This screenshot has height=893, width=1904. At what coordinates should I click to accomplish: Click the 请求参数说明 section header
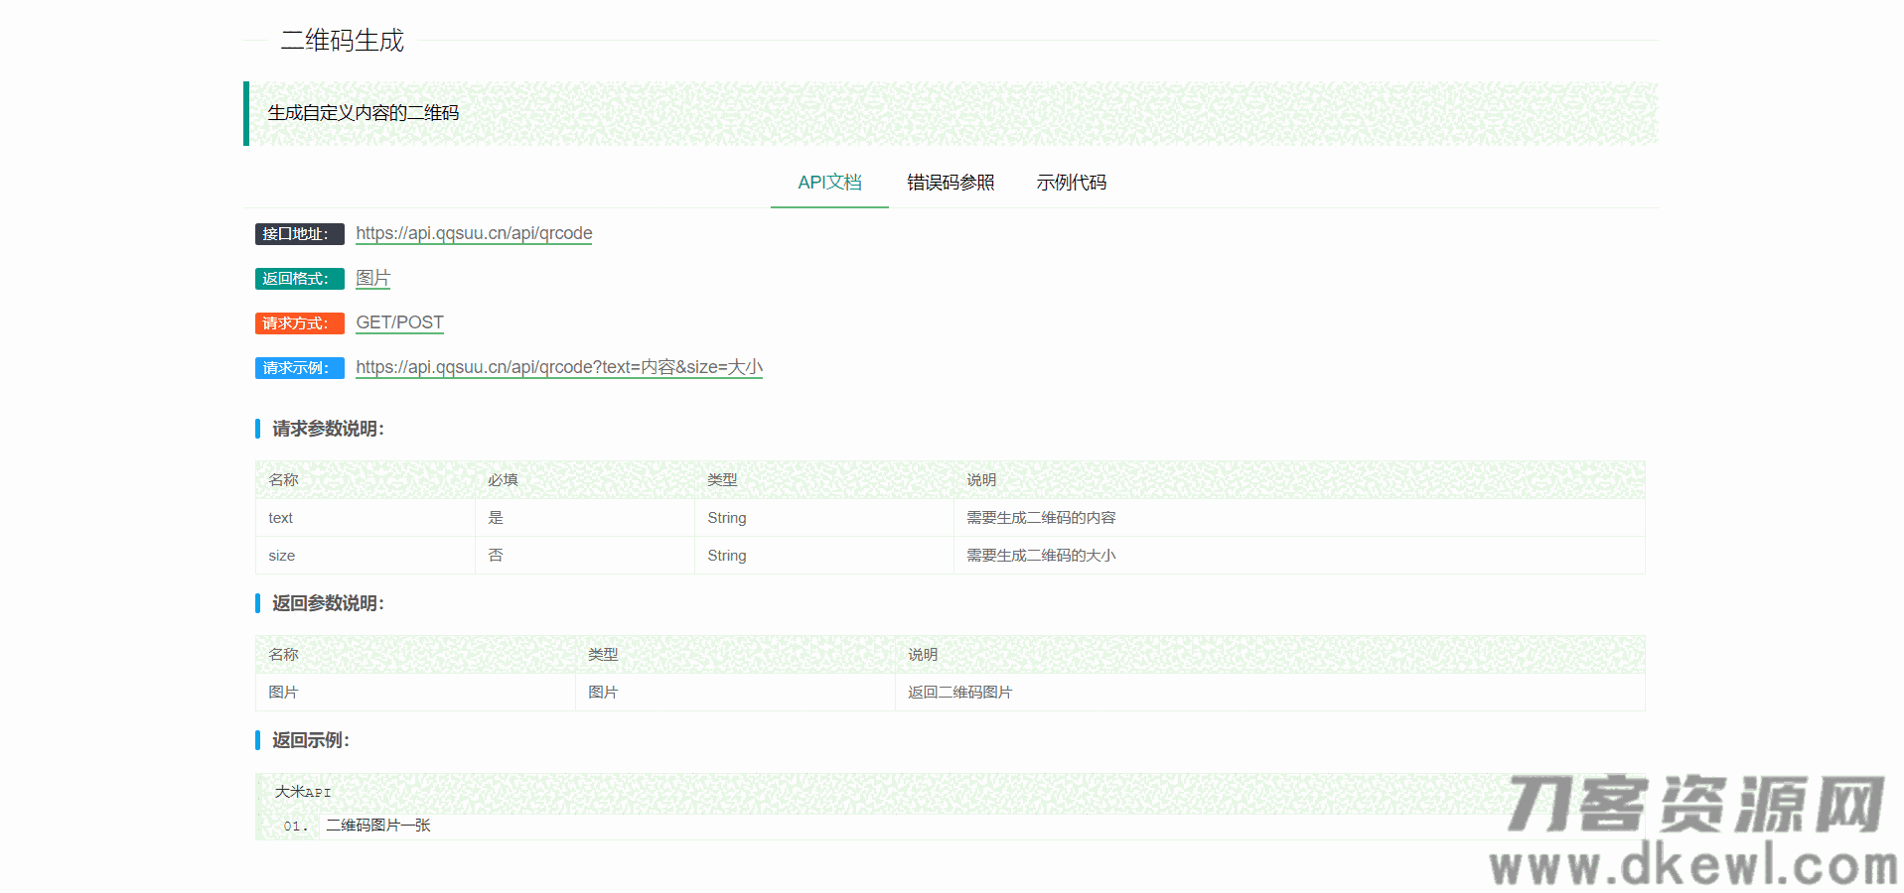click(328, 429)
